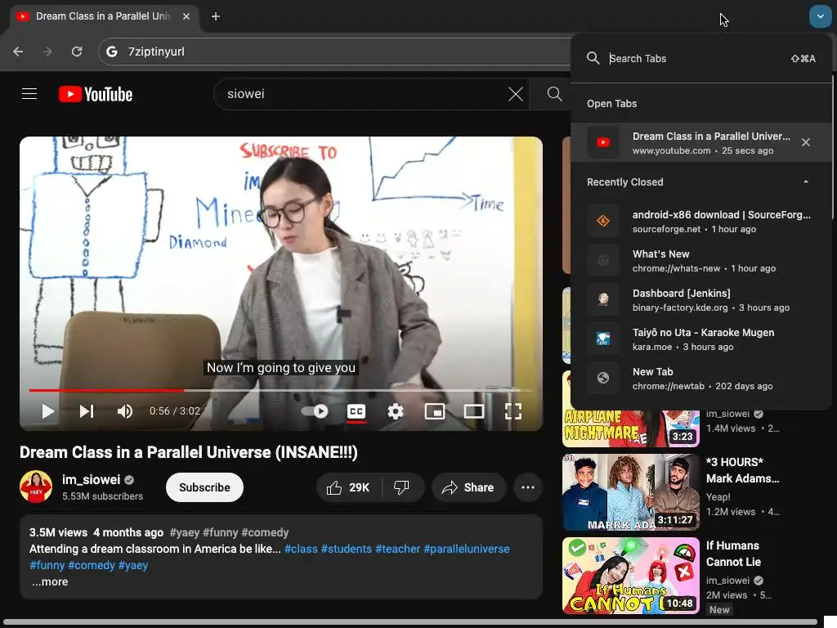This screenshot has width=837, height=628.
Task: Open the more actions three-dot menu
Action: 528,487
